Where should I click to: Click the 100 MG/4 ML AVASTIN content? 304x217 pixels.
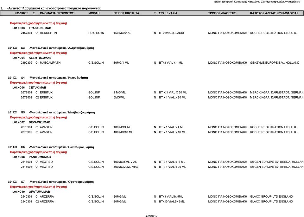(x=122, y=127)
